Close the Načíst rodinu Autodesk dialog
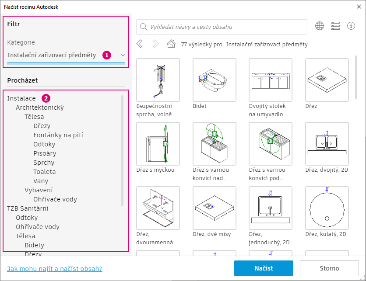The height and width of the screenshot is (281, 366). coord(359,7)
